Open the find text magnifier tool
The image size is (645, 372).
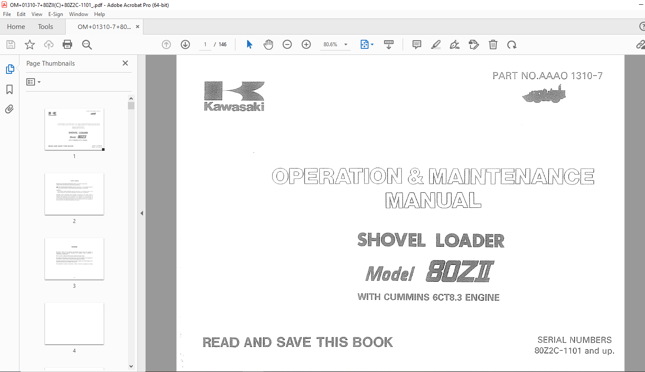tap(87, 45)
